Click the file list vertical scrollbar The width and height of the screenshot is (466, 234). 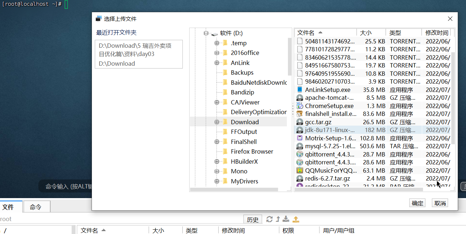click(453, 98)
